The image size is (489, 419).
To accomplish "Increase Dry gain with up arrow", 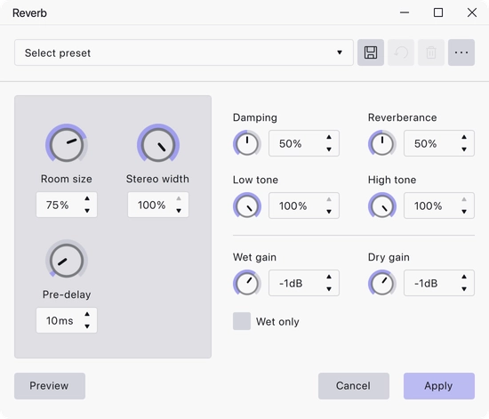I will click(x=464, y=277).
